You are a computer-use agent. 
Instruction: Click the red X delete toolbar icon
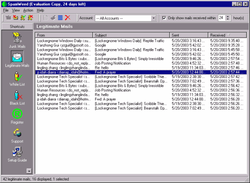(x=68, y=17)
